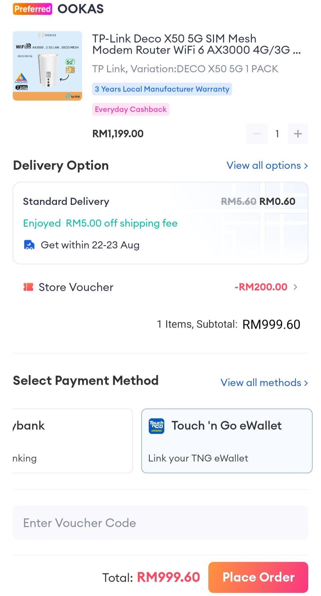The height and width of the screenshot is (596, 321).
Task: Tap the Everyday Cashback tag
Action: (130, 109)
